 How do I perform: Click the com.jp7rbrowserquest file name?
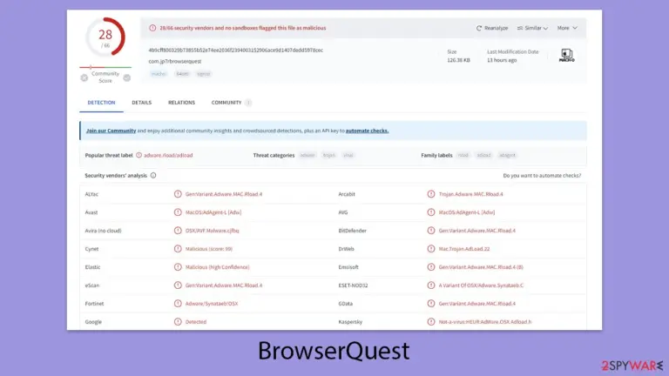coord(175,62)
